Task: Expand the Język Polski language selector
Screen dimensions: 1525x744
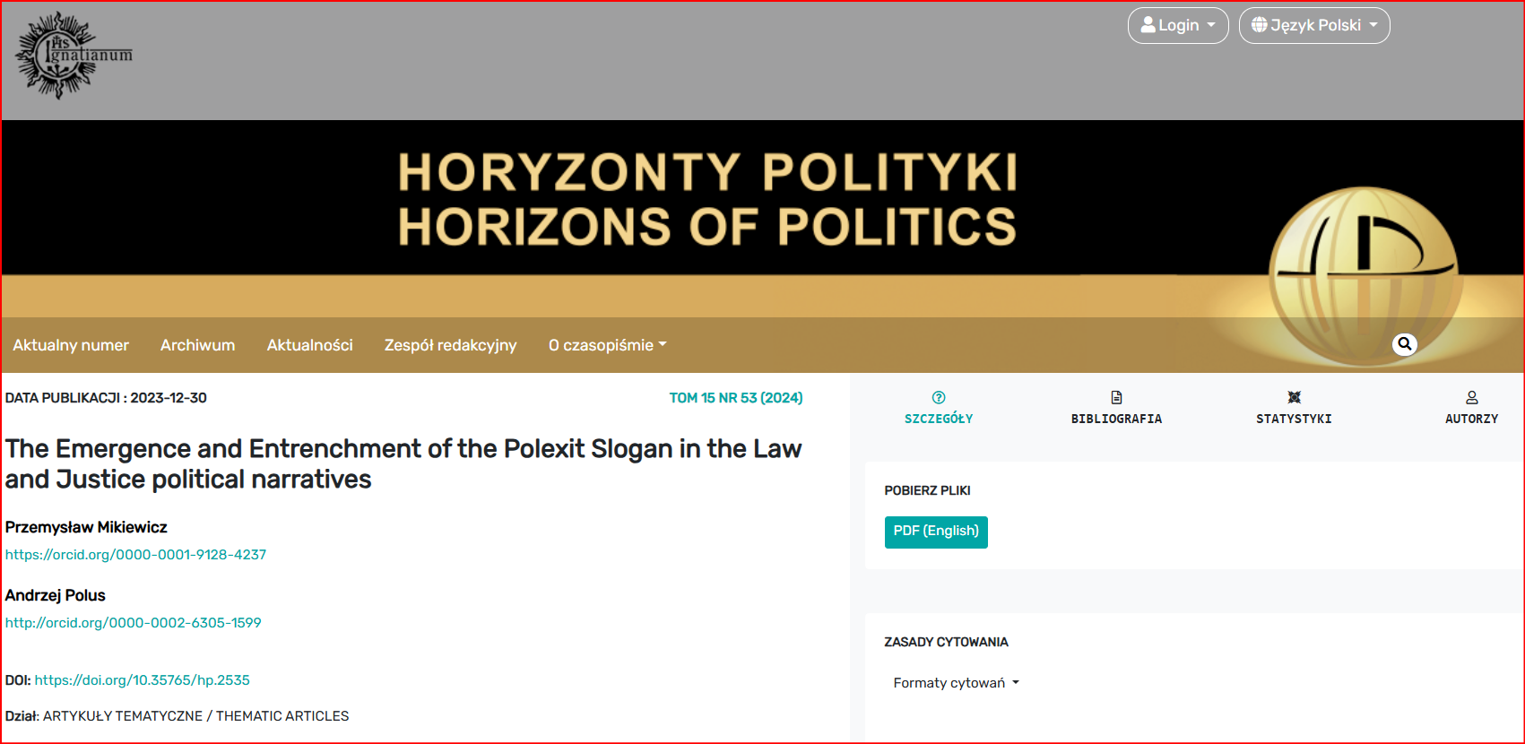Action: (x=1314, y=25)
